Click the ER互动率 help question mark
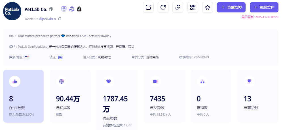283x130 pixels. pos(23,114)
